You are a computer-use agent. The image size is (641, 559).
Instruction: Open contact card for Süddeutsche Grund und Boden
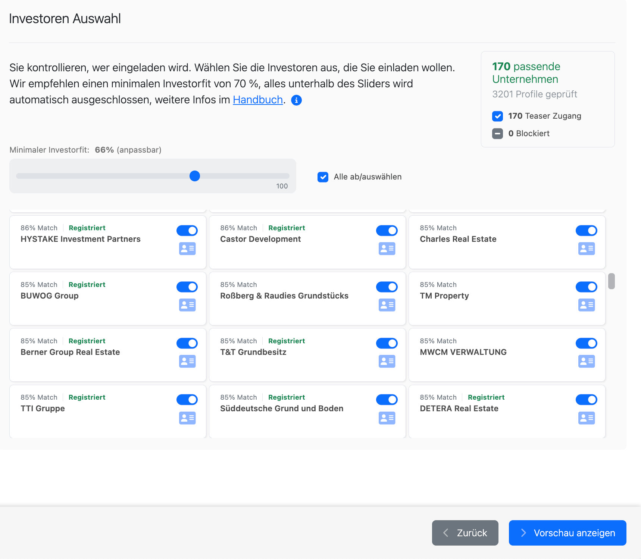387,418
